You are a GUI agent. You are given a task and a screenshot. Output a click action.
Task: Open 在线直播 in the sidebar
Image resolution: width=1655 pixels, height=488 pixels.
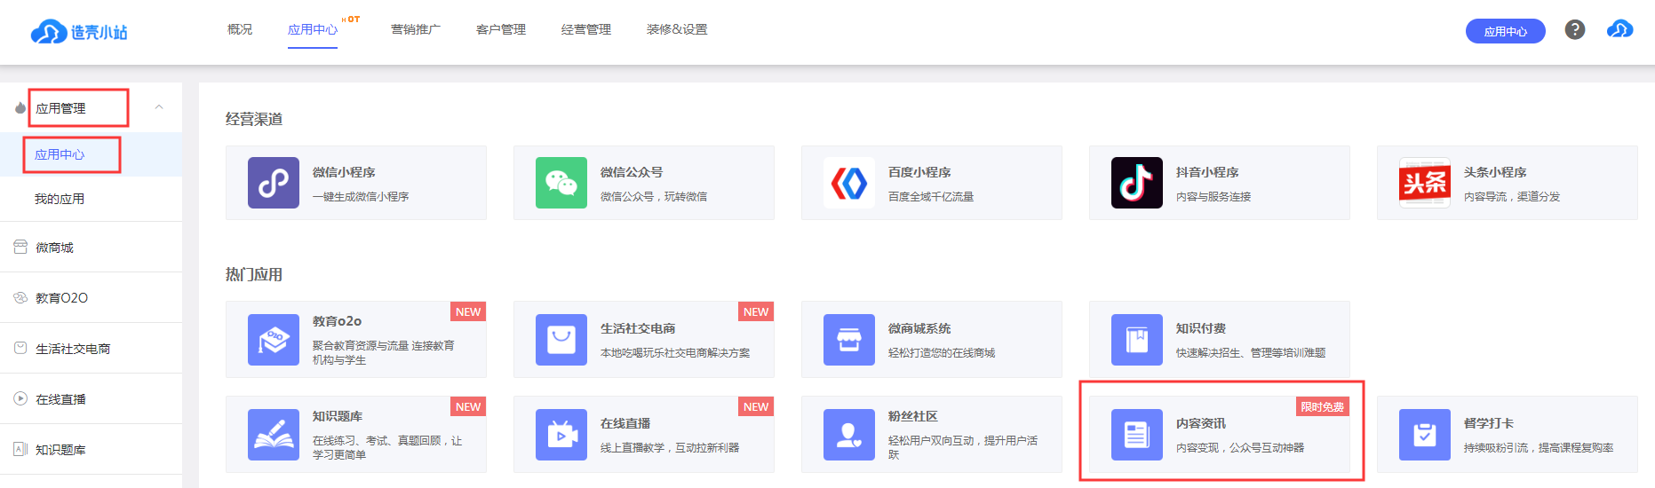[60, 399]
